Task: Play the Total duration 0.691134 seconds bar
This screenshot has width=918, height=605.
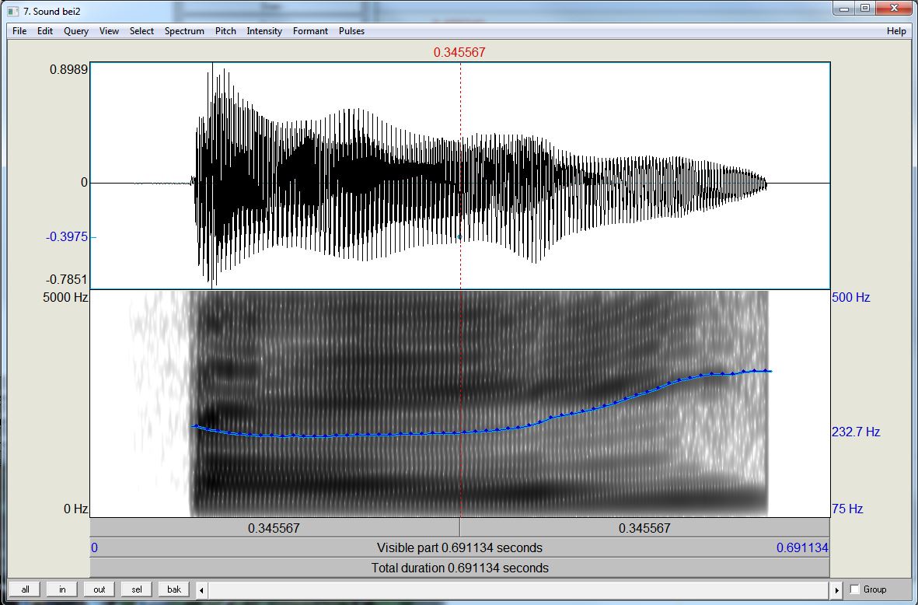Action: tap(459, 568)
